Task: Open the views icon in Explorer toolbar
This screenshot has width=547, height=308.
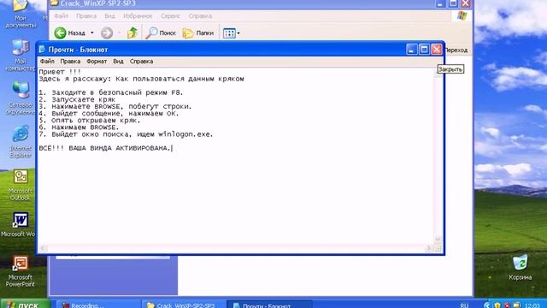Action: [x=229, y=33]
